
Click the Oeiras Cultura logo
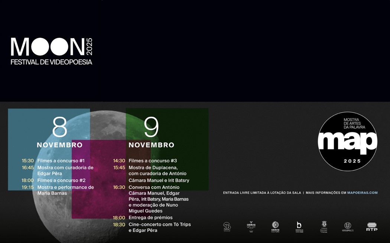[x=275, y=227]
